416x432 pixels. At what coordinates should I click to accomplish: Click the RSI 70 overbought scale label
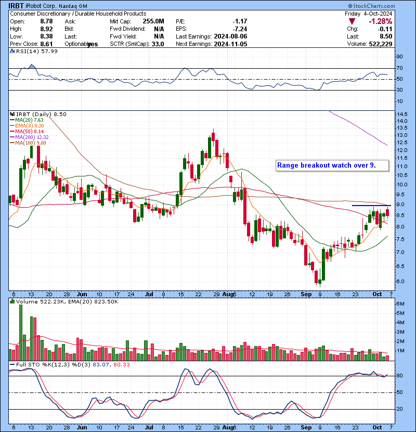[399, 68]
